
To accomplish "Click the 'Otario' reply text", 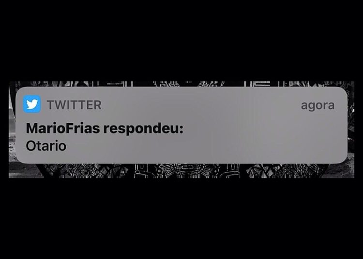I will click(46, 146).
